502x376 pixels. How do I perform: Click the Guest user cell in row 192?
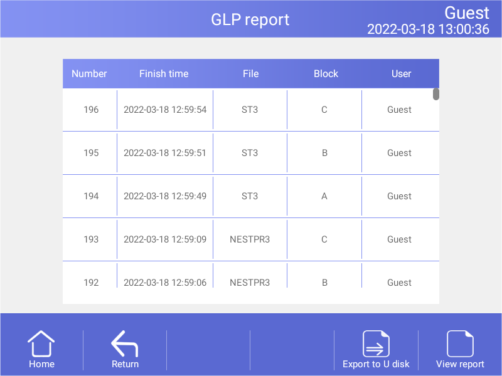click(399, 283)
